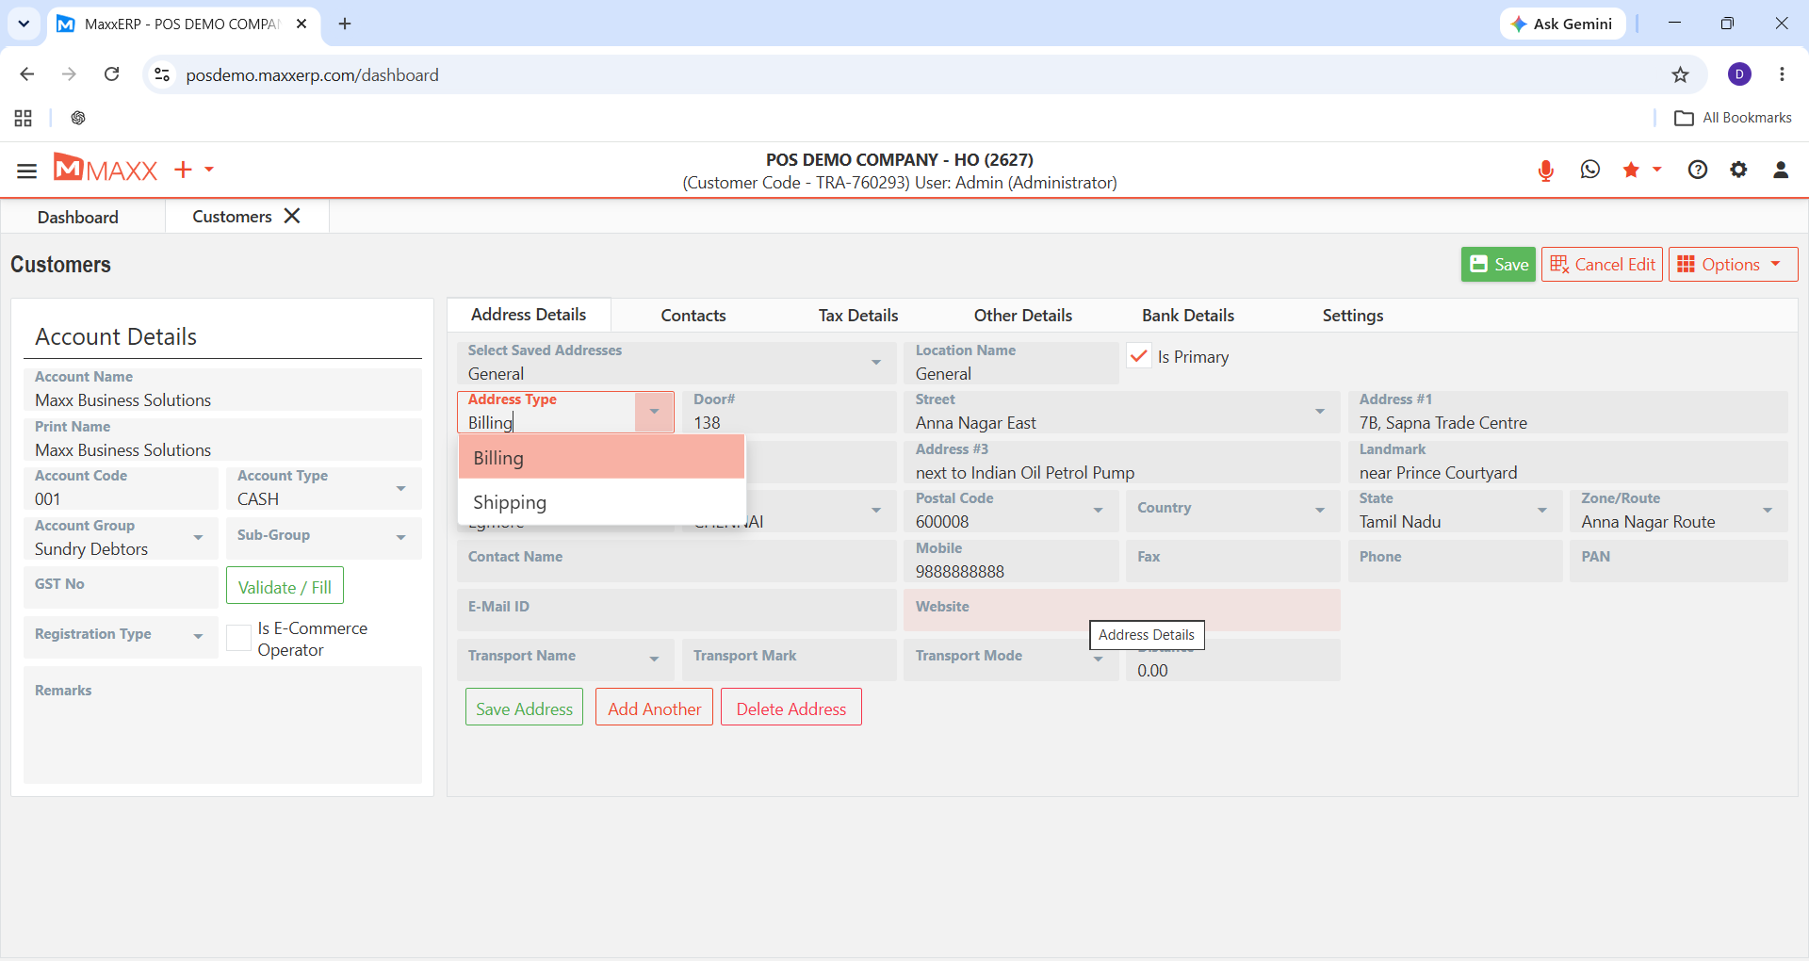Reload the page in browser
Screen dimensions: 1809x961
coord(111,74)
